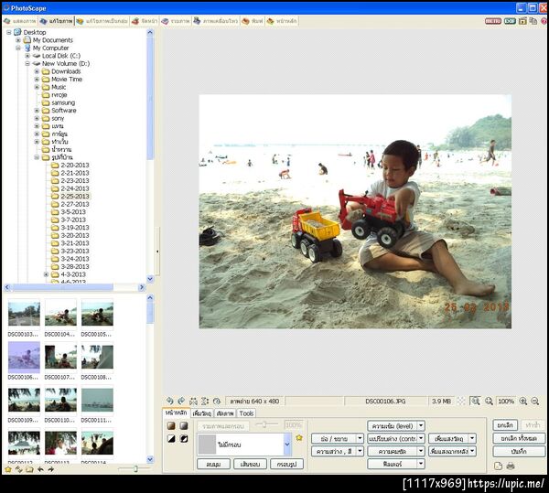Click the yellow star beside the frame list
Screen dimensions: 549x493
click(x=299, y=438)
